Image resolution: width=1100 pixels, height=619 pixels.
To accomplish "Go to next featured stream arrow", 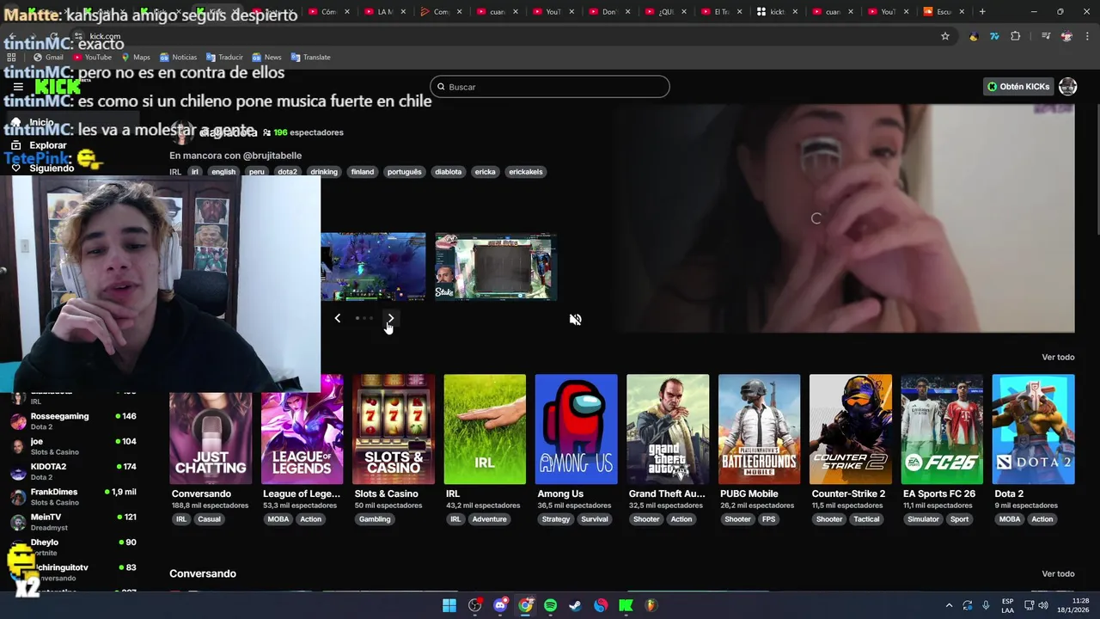I will [390, 318].
